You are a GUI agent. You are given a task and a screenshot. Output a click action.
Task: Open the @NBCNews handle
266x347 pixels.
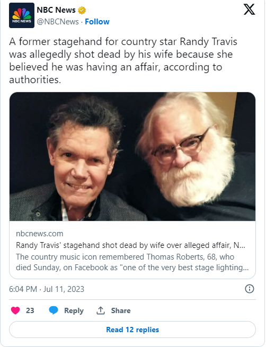click(58, 22)
